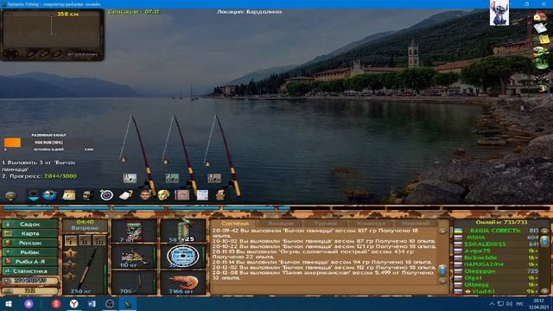Viewport: 553px width, 311px height.
Task: Open the feeder slot showing +25
Action: click(183, 231)
